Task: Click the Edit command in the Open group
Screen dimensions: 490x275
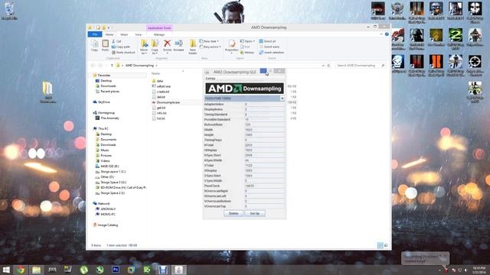Action: coord(245,47)
